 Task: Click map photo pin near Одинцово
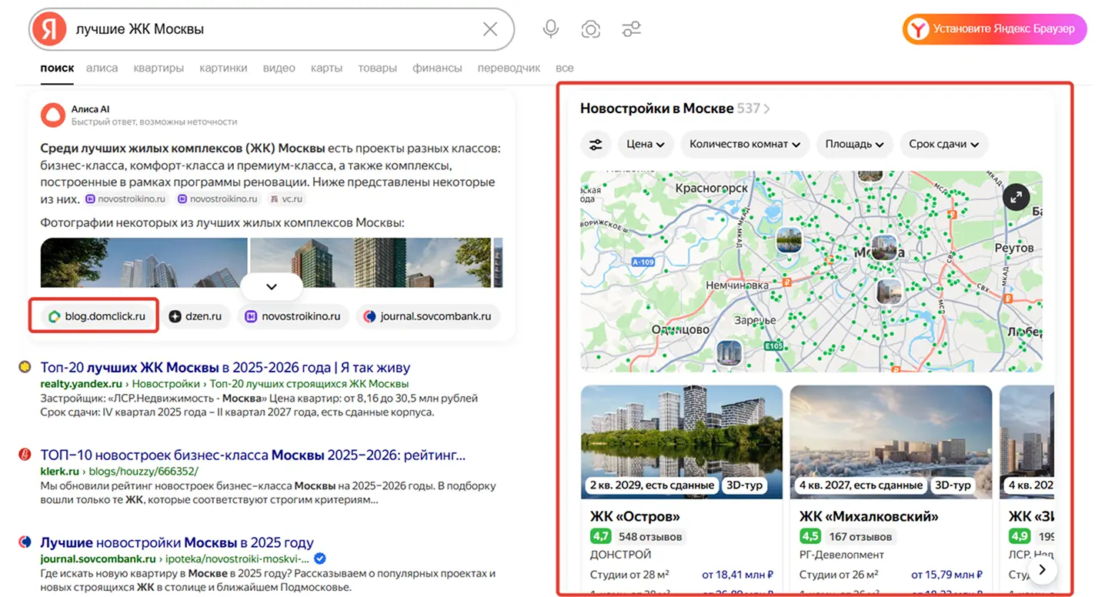[729, 353]
